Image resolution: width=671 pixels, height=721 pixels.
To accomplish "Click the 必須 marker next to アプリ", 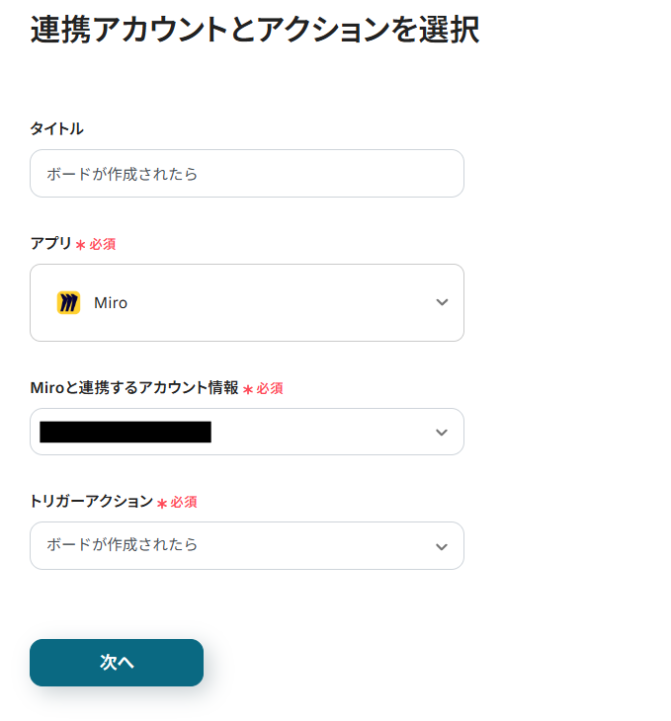I will click(103, 244).
